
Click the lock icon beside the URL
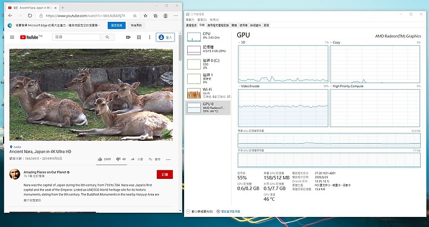41,16
